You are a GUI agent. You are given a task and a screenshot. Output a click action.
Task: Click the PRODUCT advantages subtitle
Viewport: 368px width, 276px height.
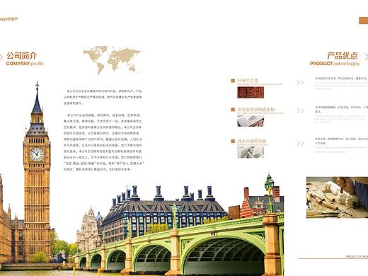335,64
